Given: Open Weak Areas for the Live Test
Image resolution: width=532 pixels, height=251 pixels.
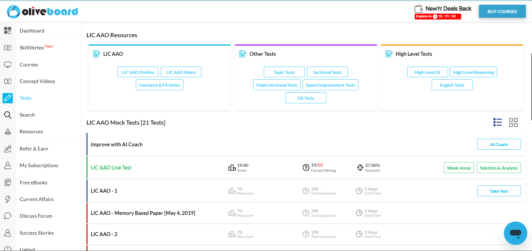Looking at the screenshot, I should click(x=459, y=167).
